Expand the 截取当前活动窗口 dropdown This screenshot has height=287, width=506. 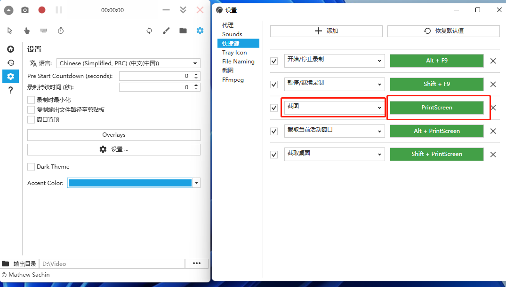(334, 131)
